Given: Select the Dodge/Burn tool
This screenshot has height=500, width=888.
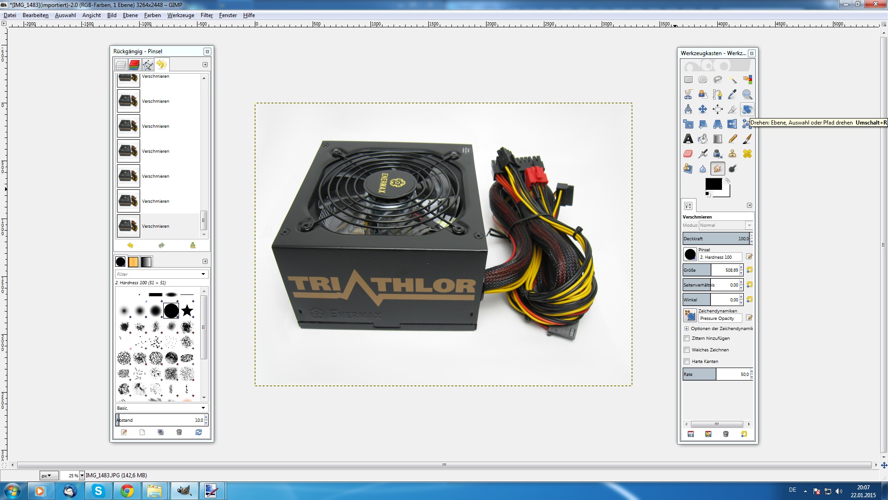Looking at the screenshot, I should 733,169.
